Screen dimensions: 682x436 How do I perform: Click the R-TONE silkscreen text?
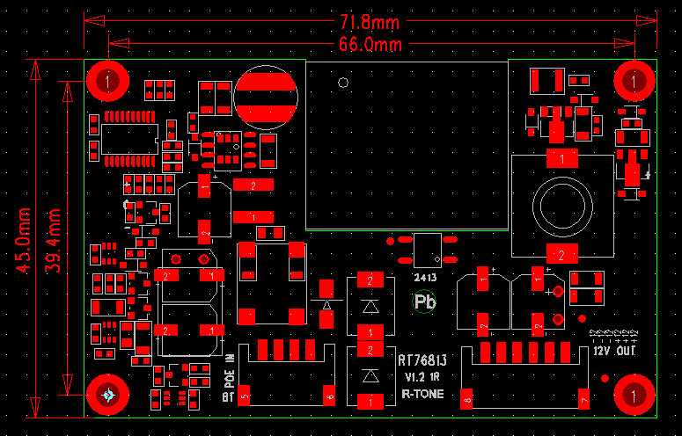(x=422, y=395)
